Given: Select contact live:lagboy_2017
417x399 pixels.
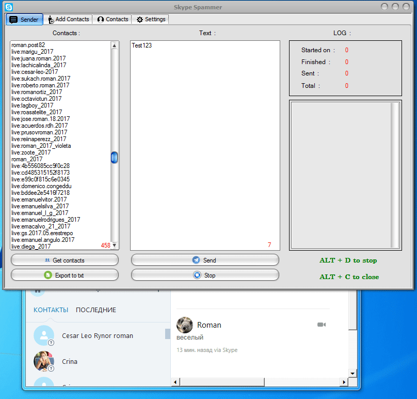Looking at the screenshot, I should click(32, 105).
